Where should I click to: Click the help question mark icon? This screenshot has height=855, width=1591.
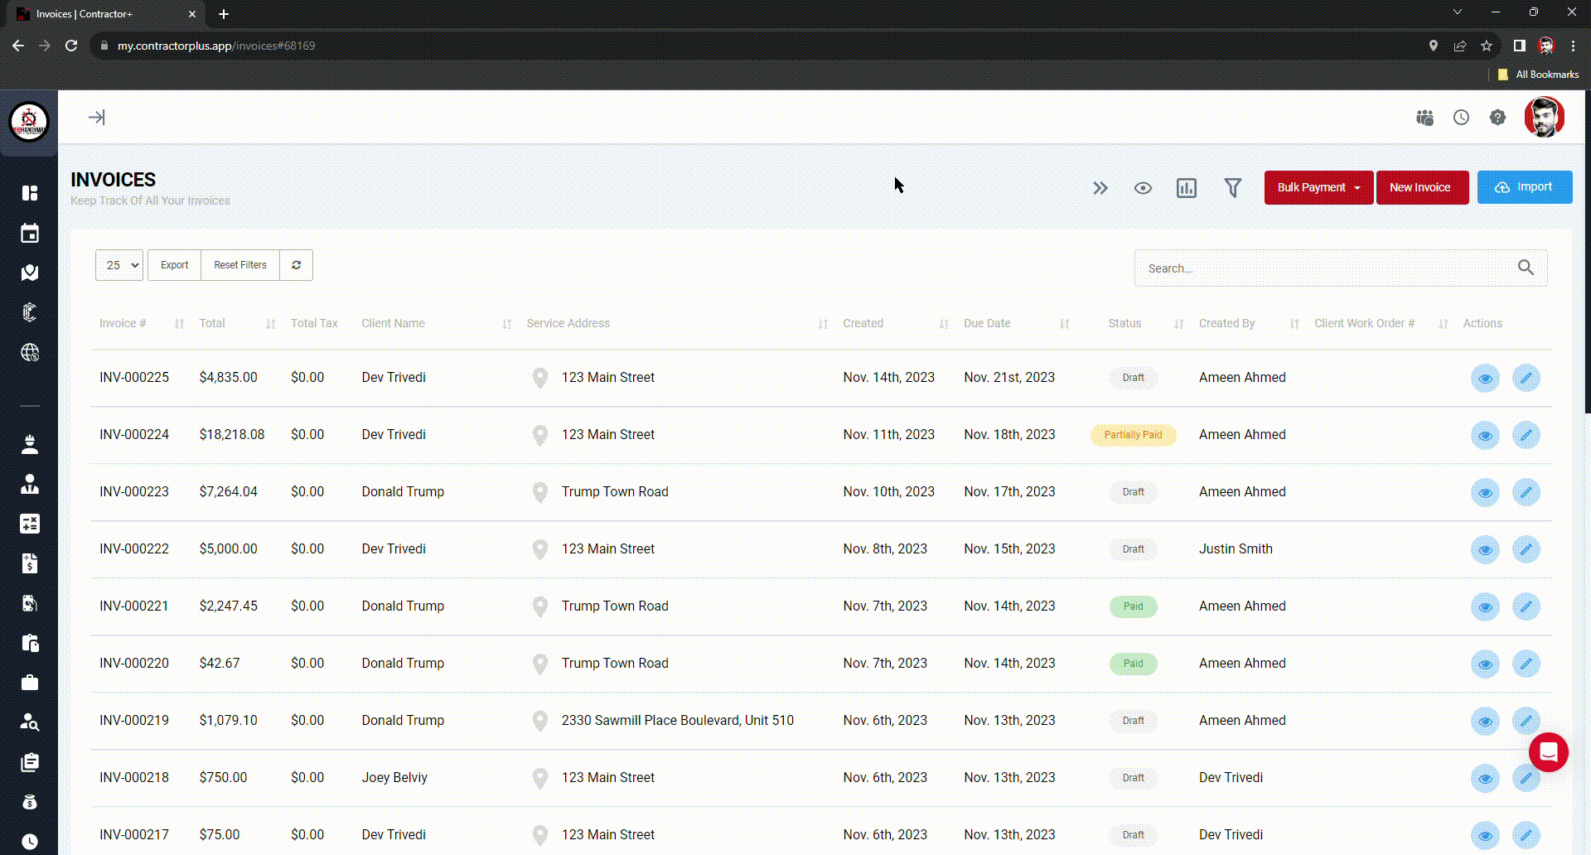point(1497,118)
